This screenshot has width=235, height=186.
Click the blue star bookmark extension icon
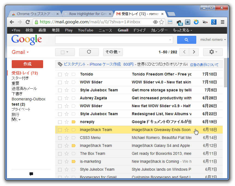coord(188,22)
